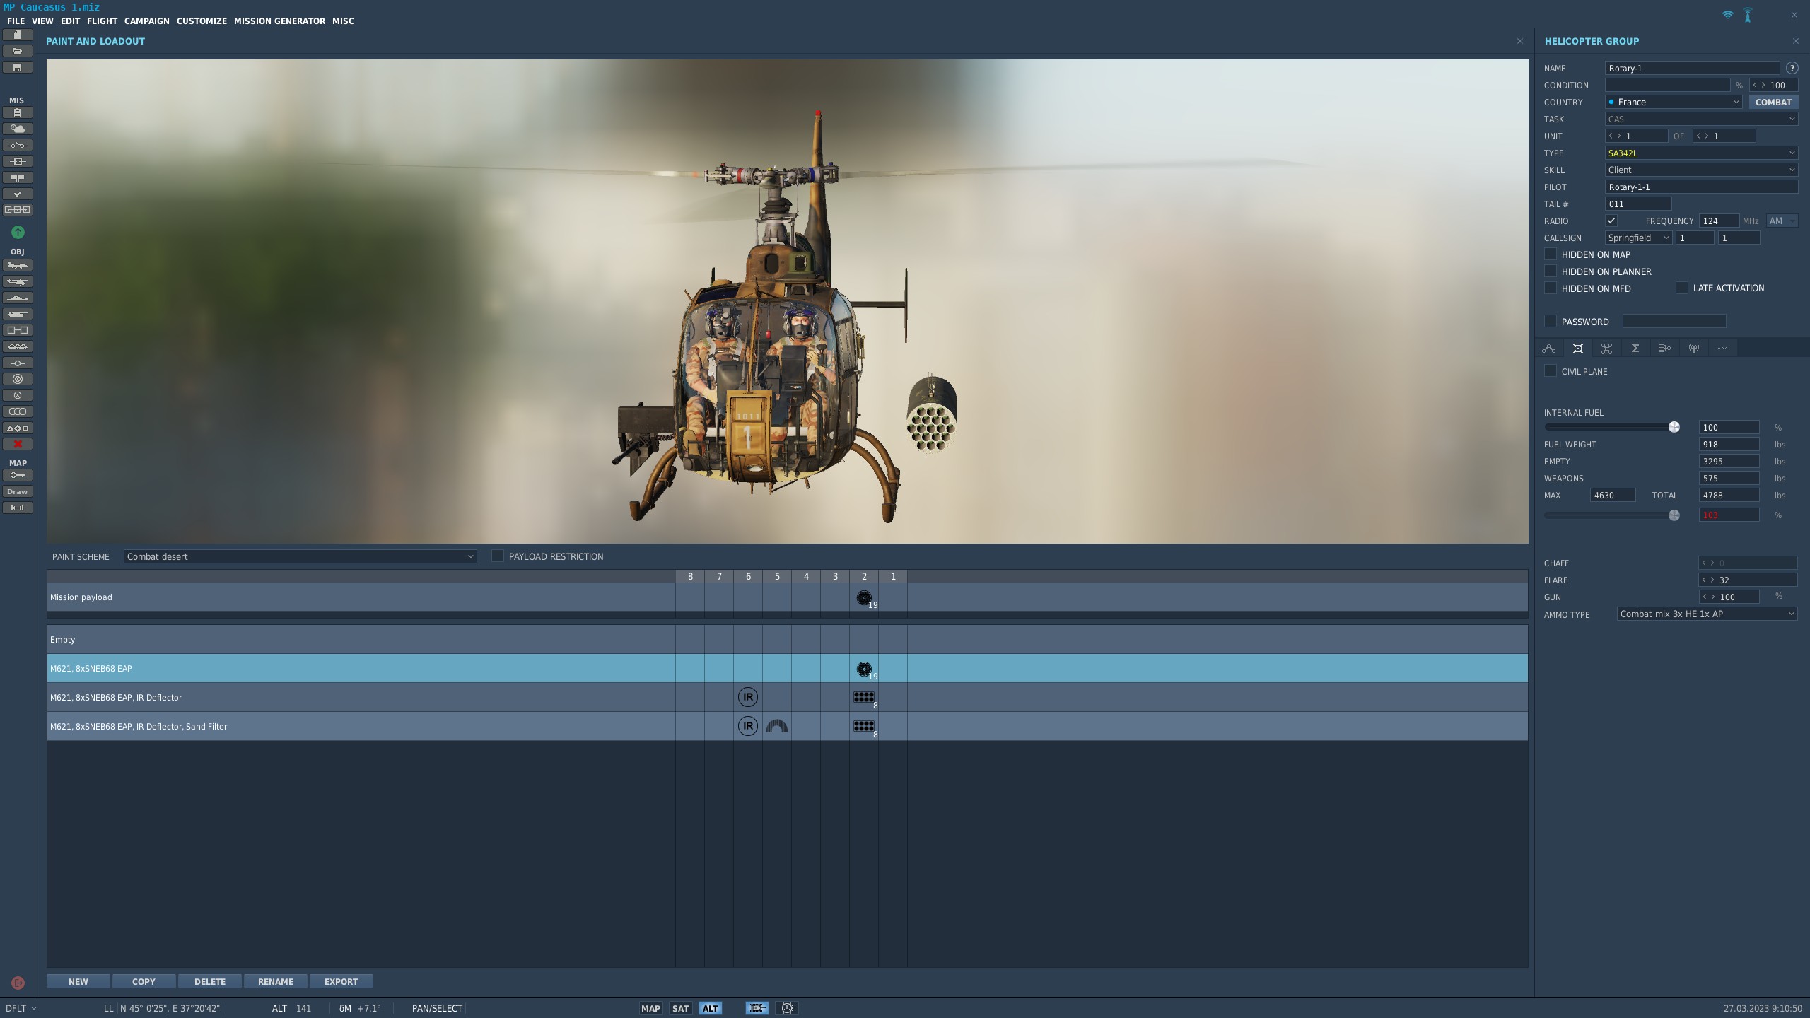Check the Hidden on Map option
Screen dimensions: 1810x1018
point(1551,255)
